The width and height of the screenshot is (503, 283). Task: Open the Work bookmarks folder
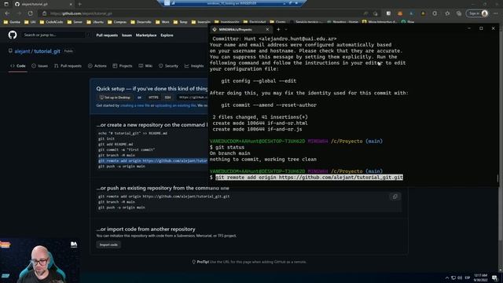(x=163, y=22)
